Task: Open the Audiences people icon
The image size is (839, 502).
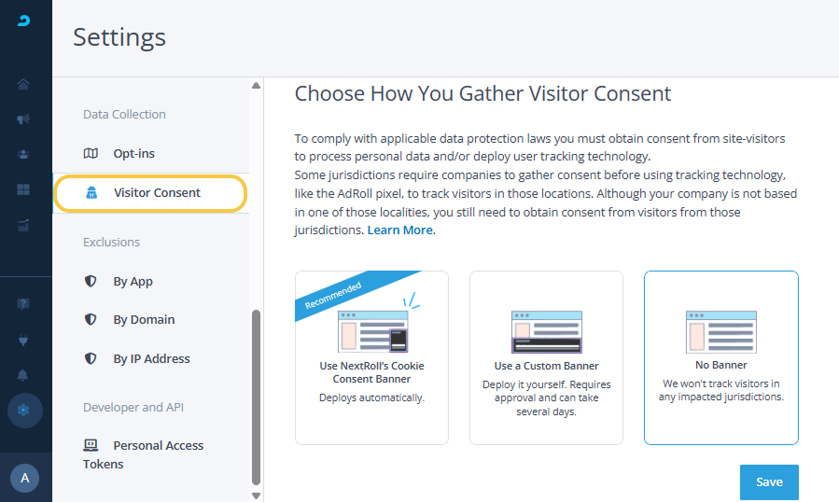Action: point(24,154)
